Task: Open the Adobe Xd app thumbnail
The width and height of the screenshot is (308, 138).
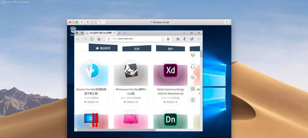Action: (170, 73)
